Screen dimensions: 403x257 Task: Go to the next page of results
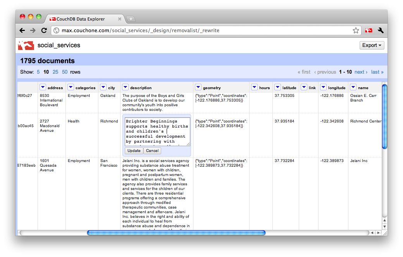tap(361, 72)
